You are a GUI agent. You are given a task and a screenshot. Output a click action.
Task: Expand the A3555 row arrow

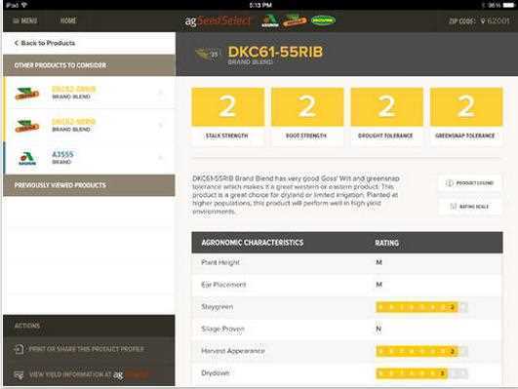coord(161,158)
